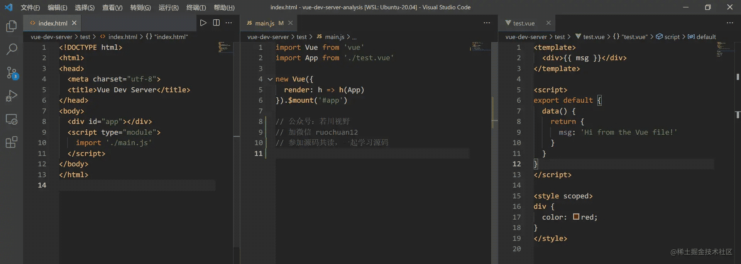741x264 pixels.
Task: Click main.js file breadcrumb
Action: coord(330,37)
